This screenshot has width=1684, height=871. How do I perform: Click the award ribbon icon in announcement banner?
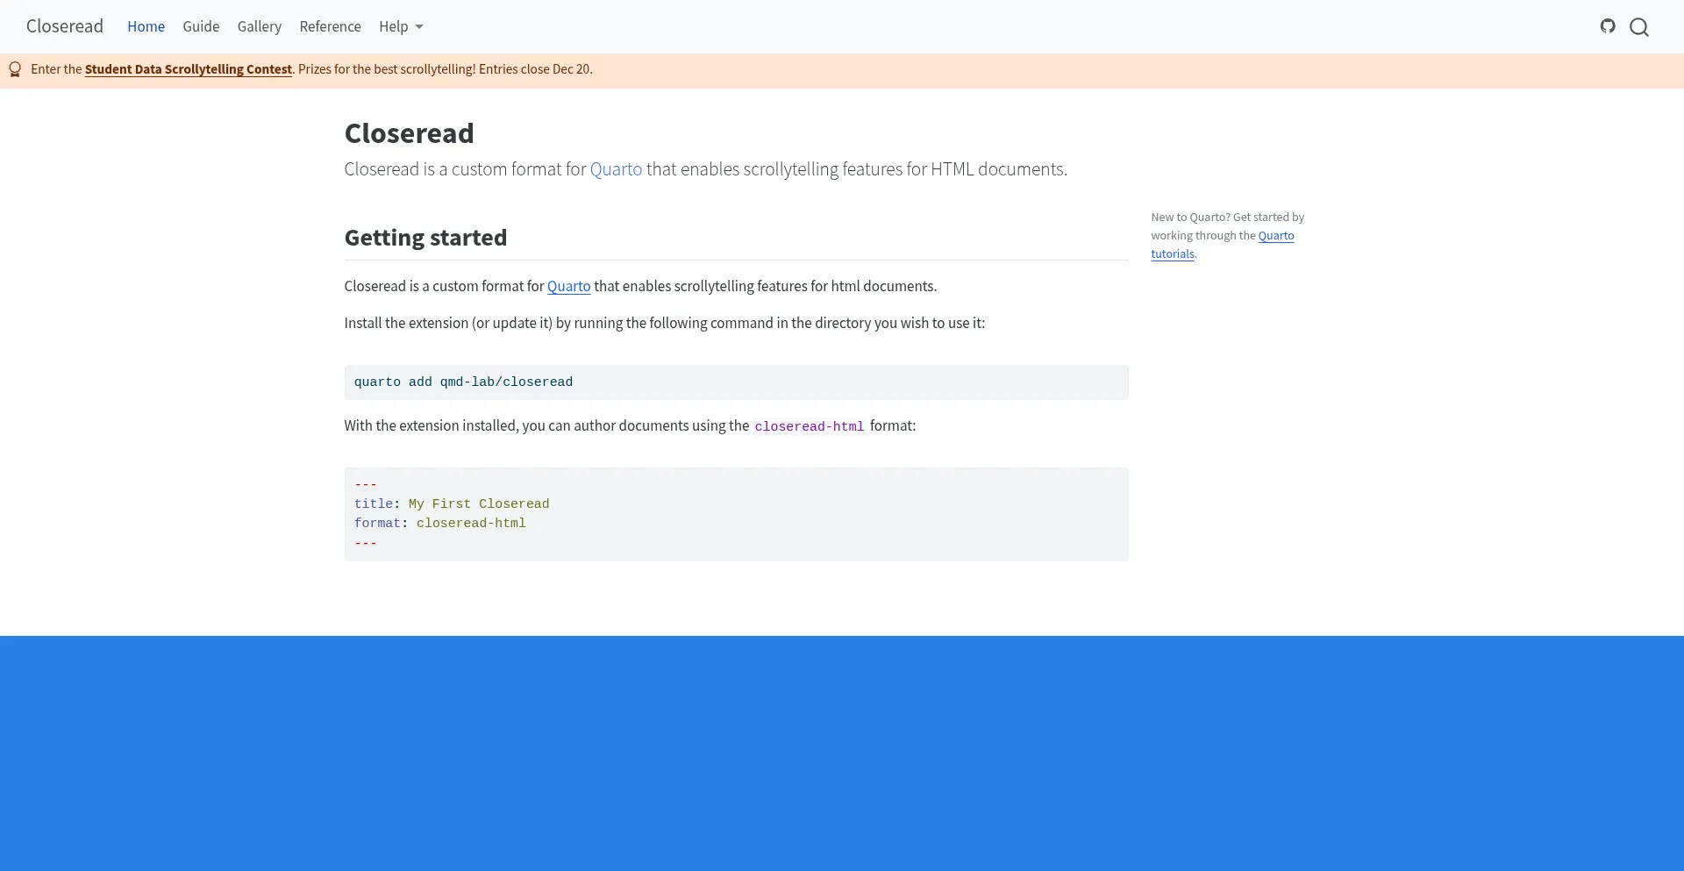15,69
